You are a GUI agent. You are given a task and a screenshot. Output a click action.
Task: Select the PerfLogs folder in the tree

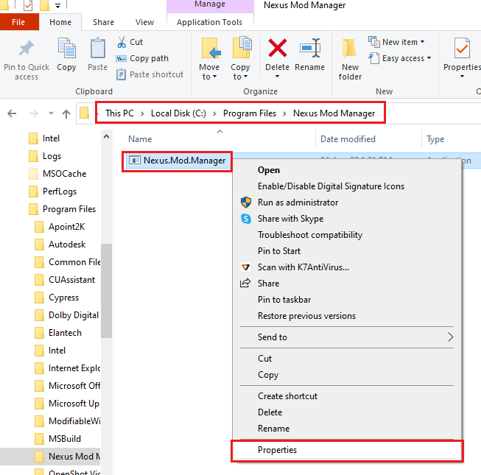(x=53, y=191)
